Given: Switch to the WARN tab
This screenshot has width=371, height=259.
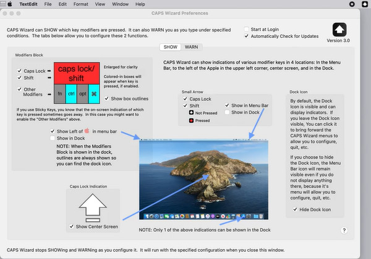Looking at the screenshot, I should point(191,47).
